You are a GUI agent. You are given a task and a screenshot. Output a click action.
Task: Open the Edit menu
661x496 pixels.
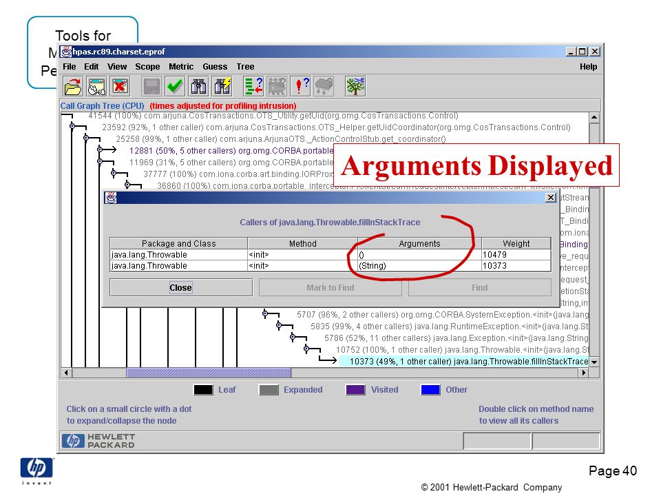tap(91, 67)
